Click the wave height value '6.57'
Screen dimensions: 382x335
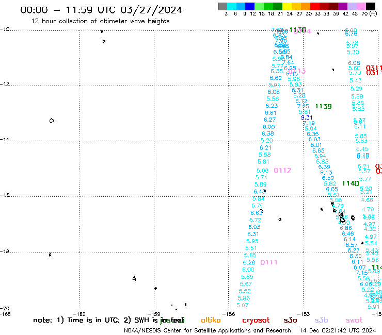352,245
